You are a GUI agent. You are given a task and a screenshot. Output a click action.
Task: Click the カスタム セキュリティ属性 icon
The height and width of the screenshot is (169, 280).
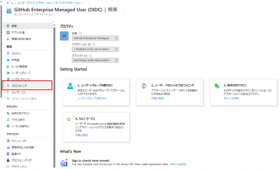(x=8, y=98)
